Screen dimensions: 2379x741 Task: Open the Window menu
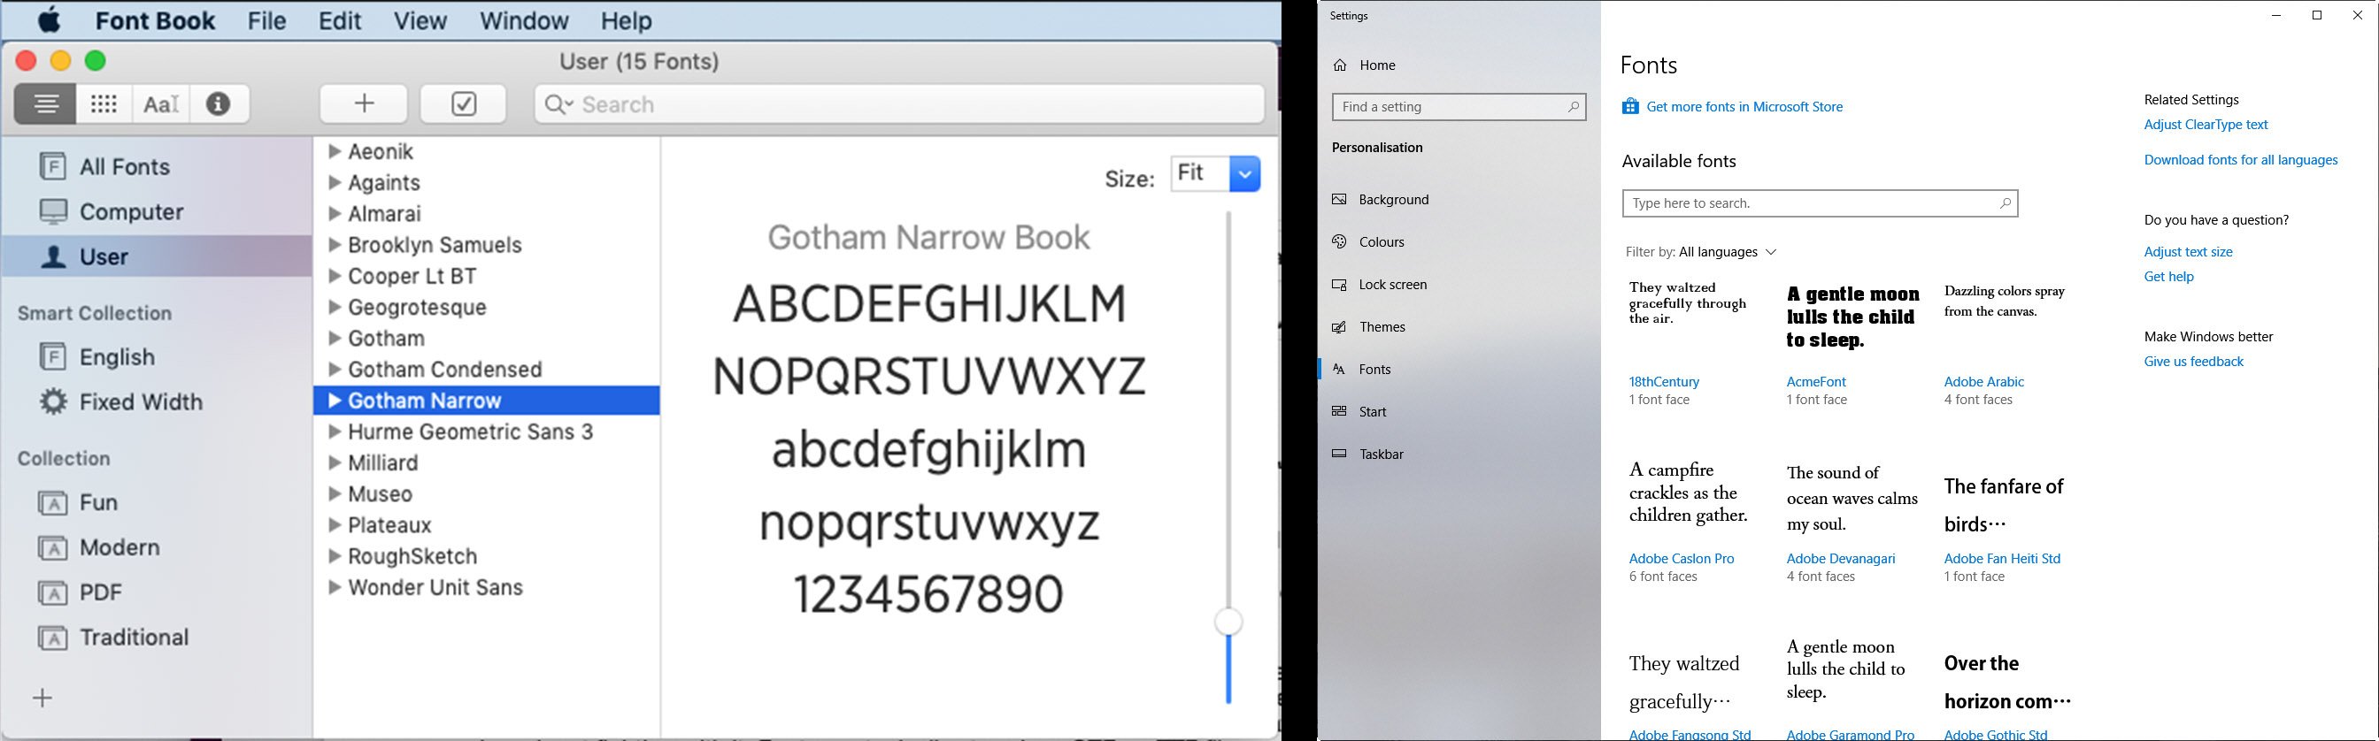tap(524, 20)
